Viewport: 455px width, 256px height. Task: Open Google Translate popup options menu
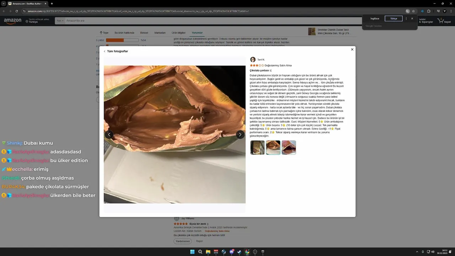click(406, 18)
